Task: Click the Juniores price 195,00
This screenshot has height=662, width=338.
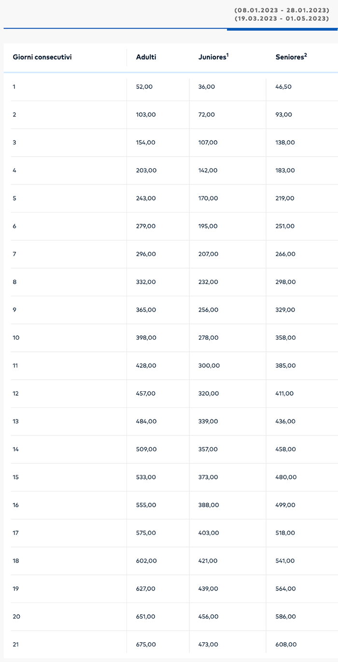Action: (x=208, y=226)
